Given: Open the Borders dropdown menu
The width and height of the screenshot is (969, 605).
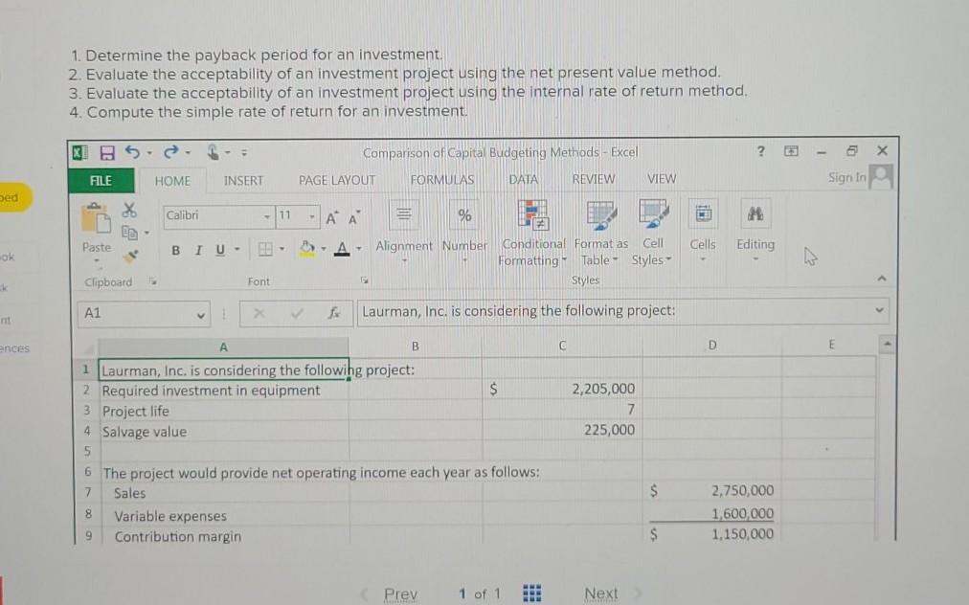Looking at the screenshot, I should coord(282,249).
